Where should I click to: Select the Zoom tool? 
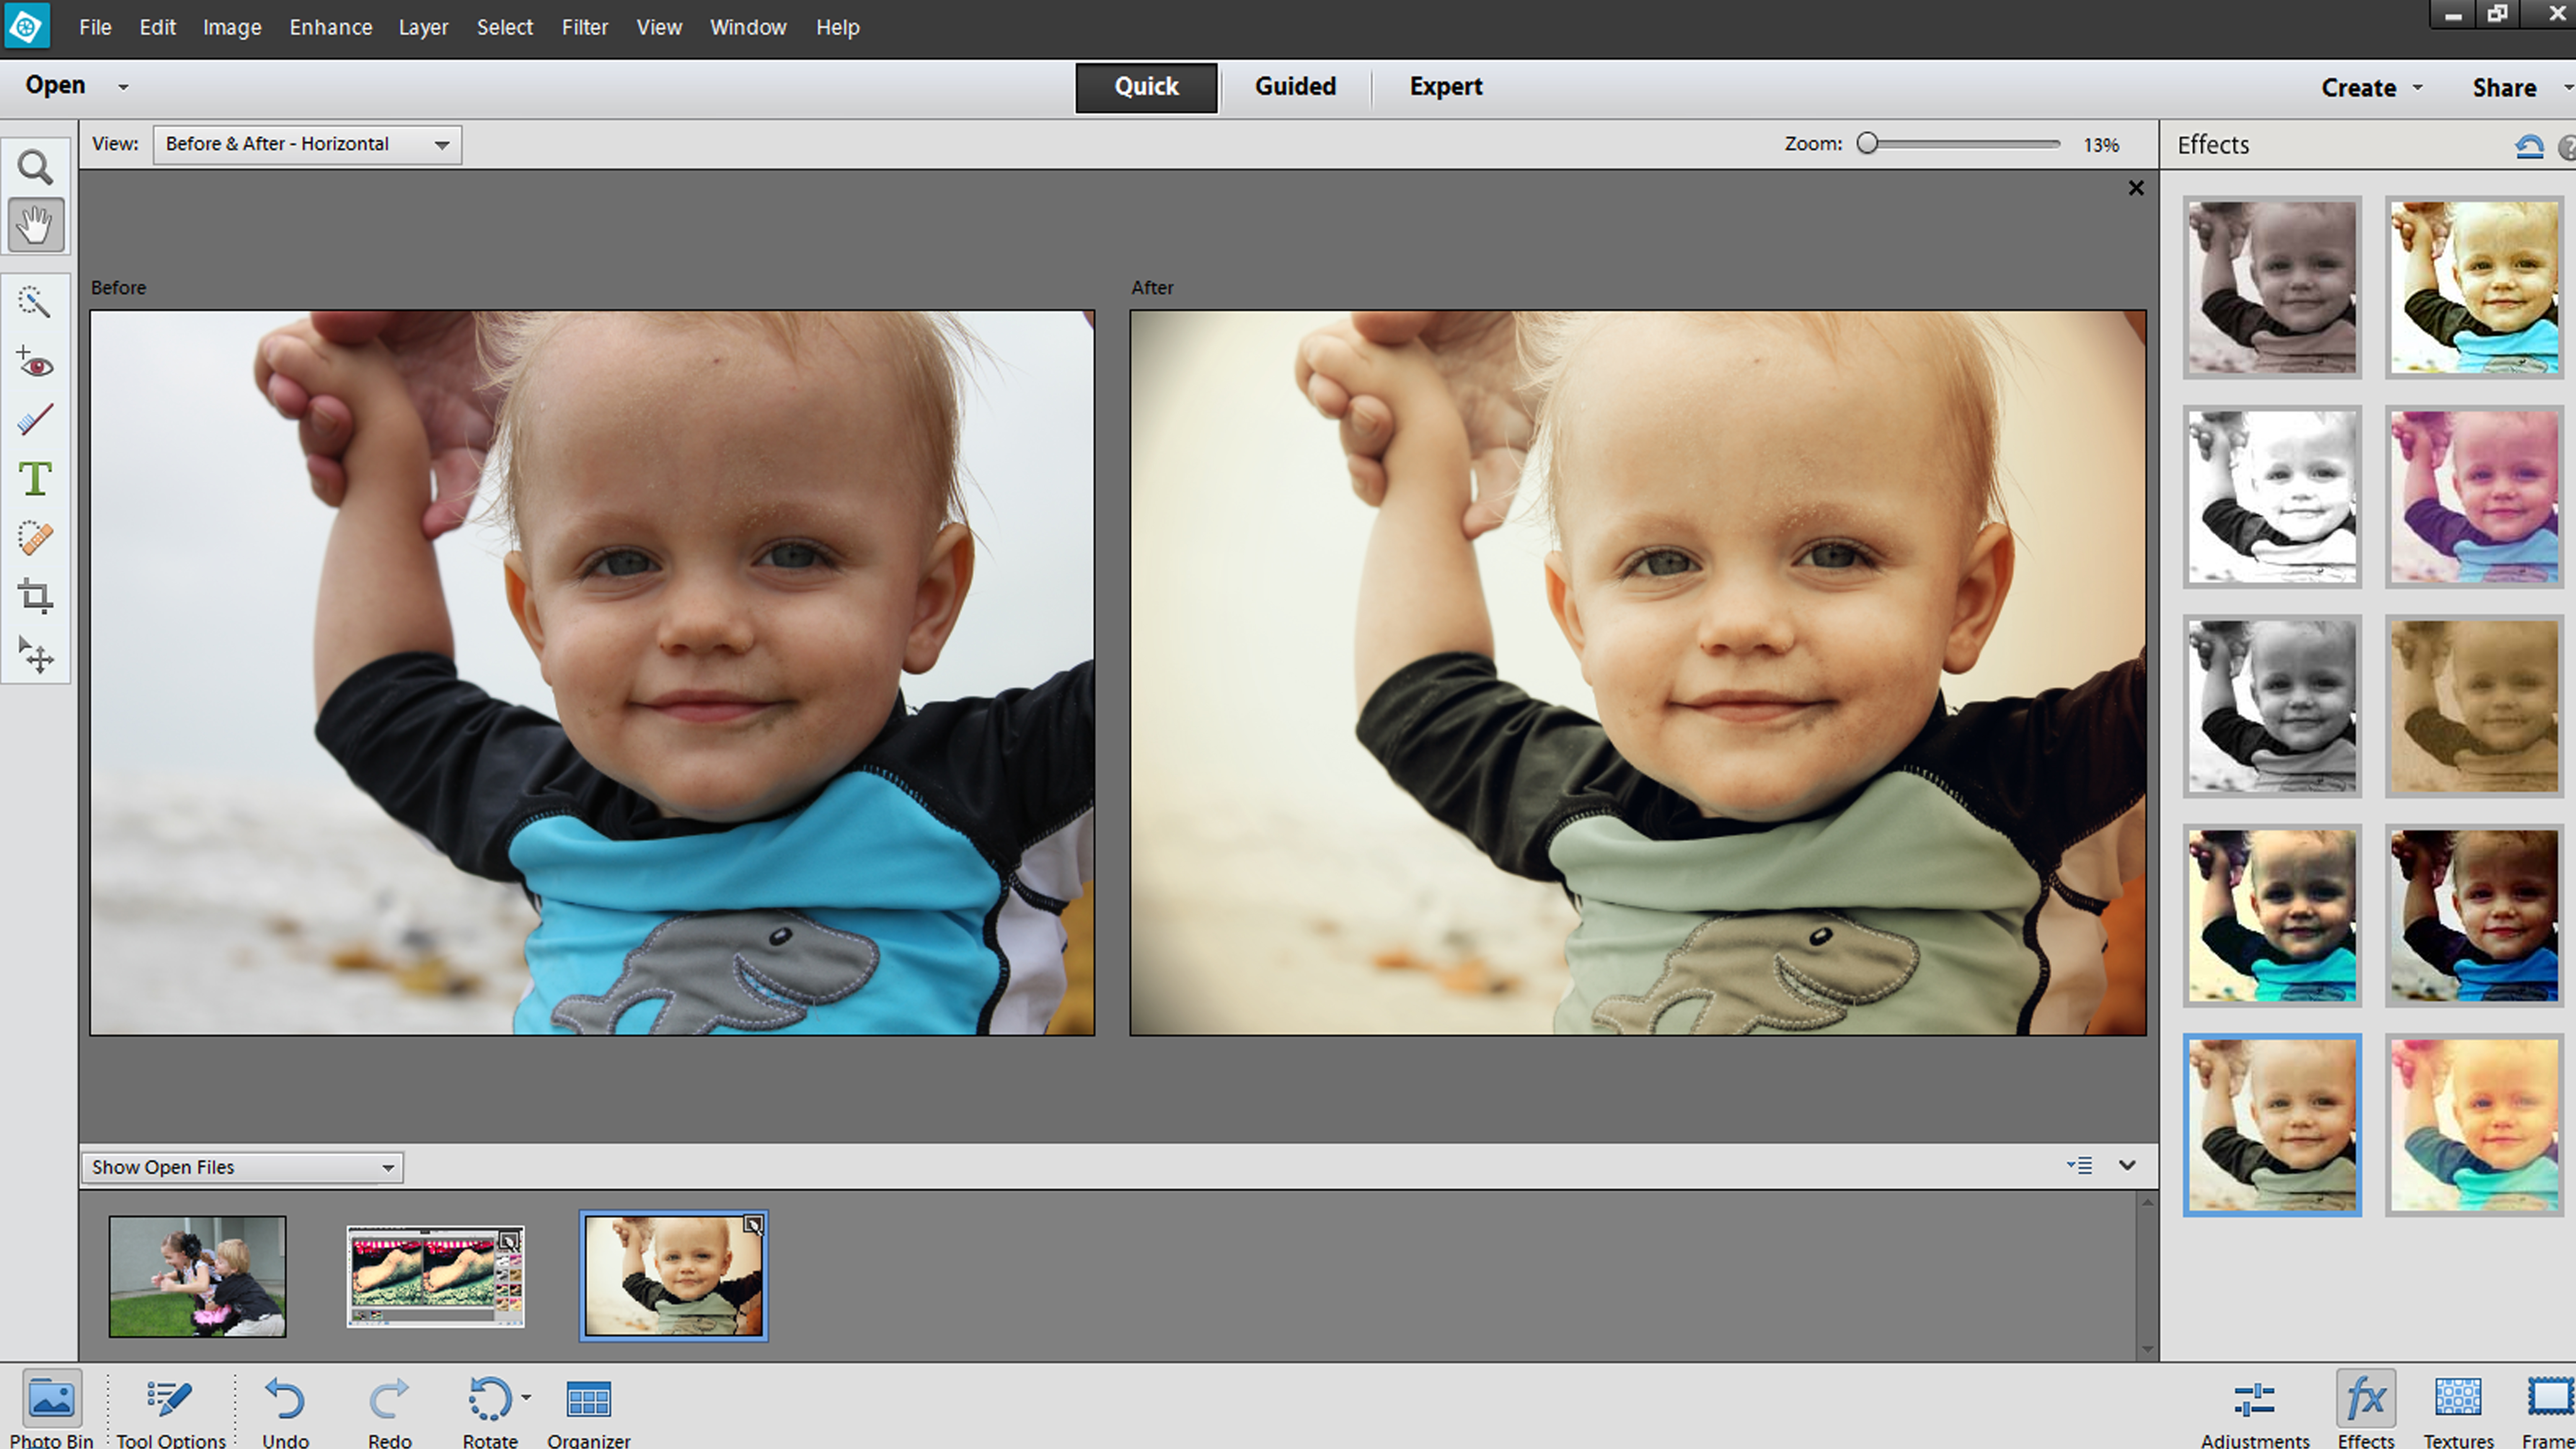click(36, 167)
